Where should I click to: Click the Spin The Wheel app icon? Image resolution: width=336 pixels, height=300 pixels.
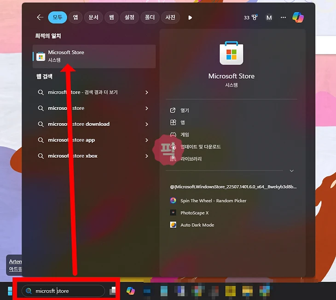click(x=173, y=201)
